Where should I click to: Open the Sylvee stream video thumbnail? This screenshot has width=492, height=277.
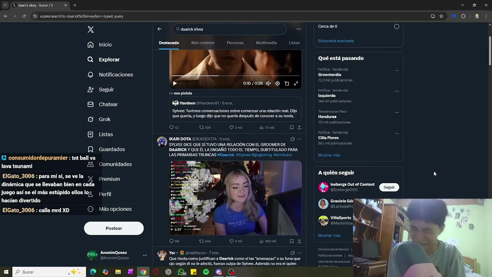point(235,198)
